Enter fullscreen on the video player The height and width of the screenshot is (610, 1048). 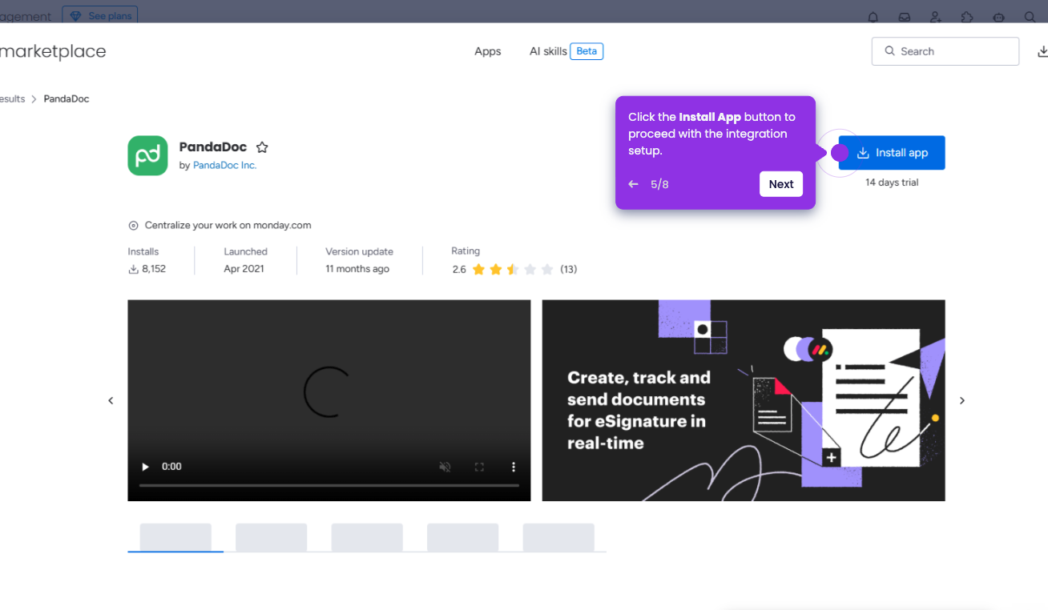479,467
